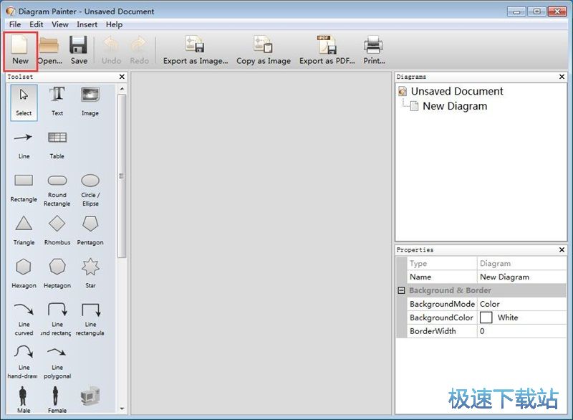
Task: Open the File menu
Action: tap(15, 24)
